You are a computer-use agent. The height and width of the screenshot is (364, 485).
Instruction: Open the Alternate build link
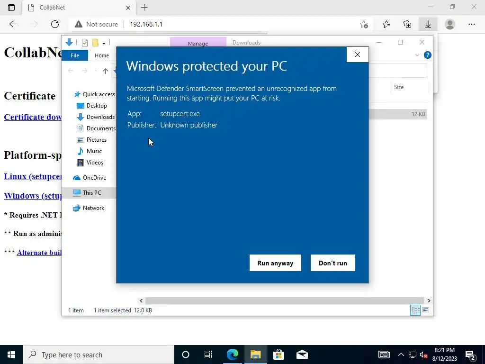[x=39, y=253]
